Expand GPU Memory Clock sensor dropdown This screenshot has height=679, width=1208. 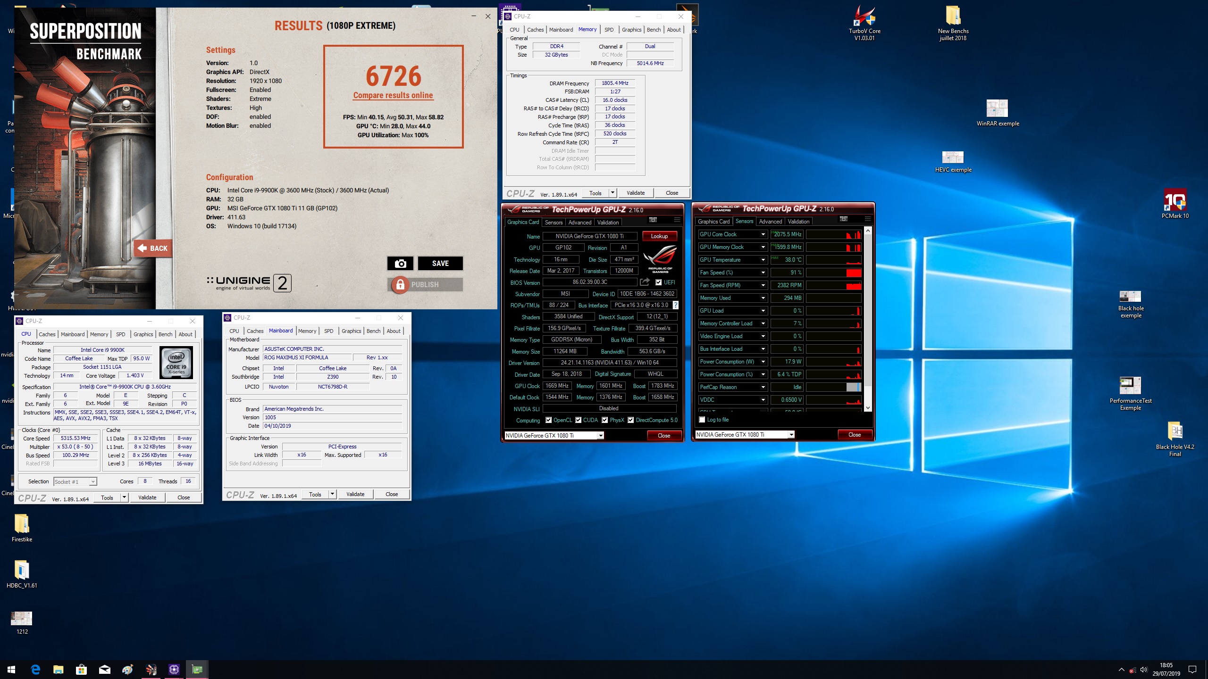click(x=763, y=247)
